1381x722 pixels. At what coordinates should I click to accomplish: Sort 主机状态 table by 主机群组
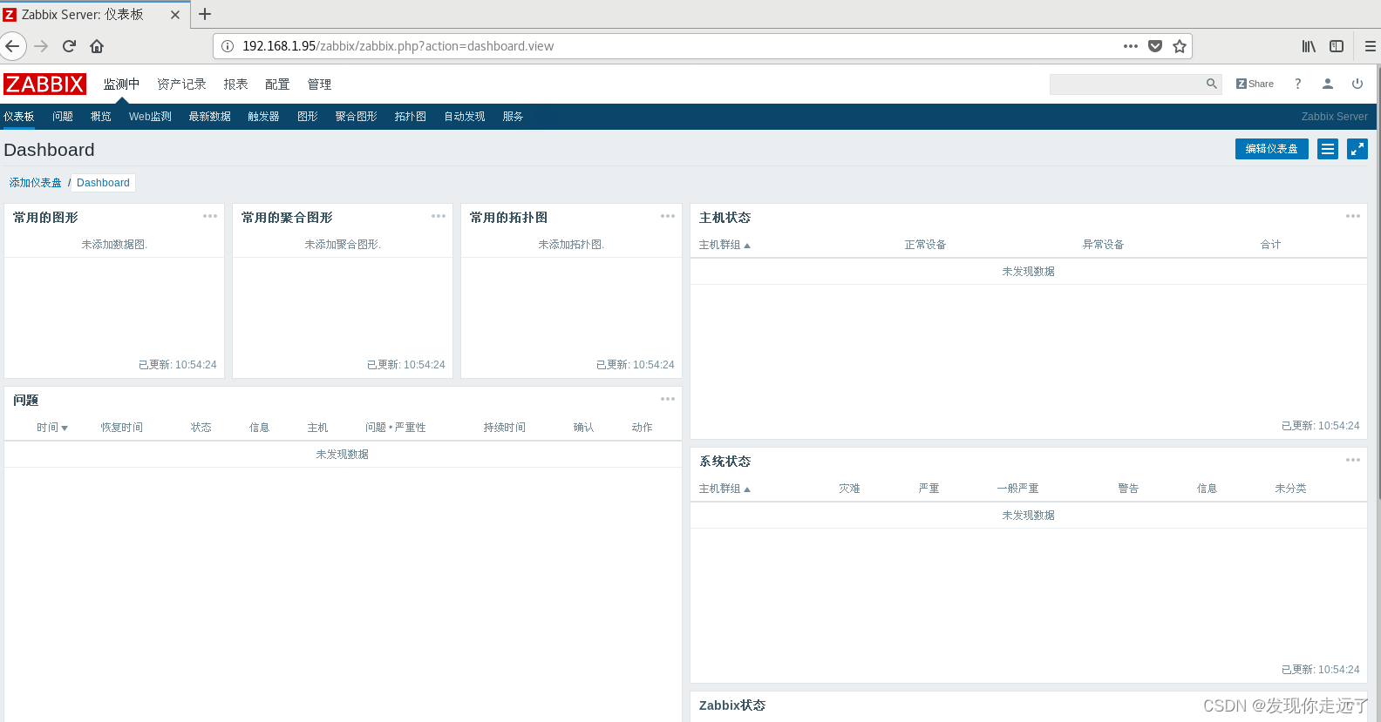[725, 245]
